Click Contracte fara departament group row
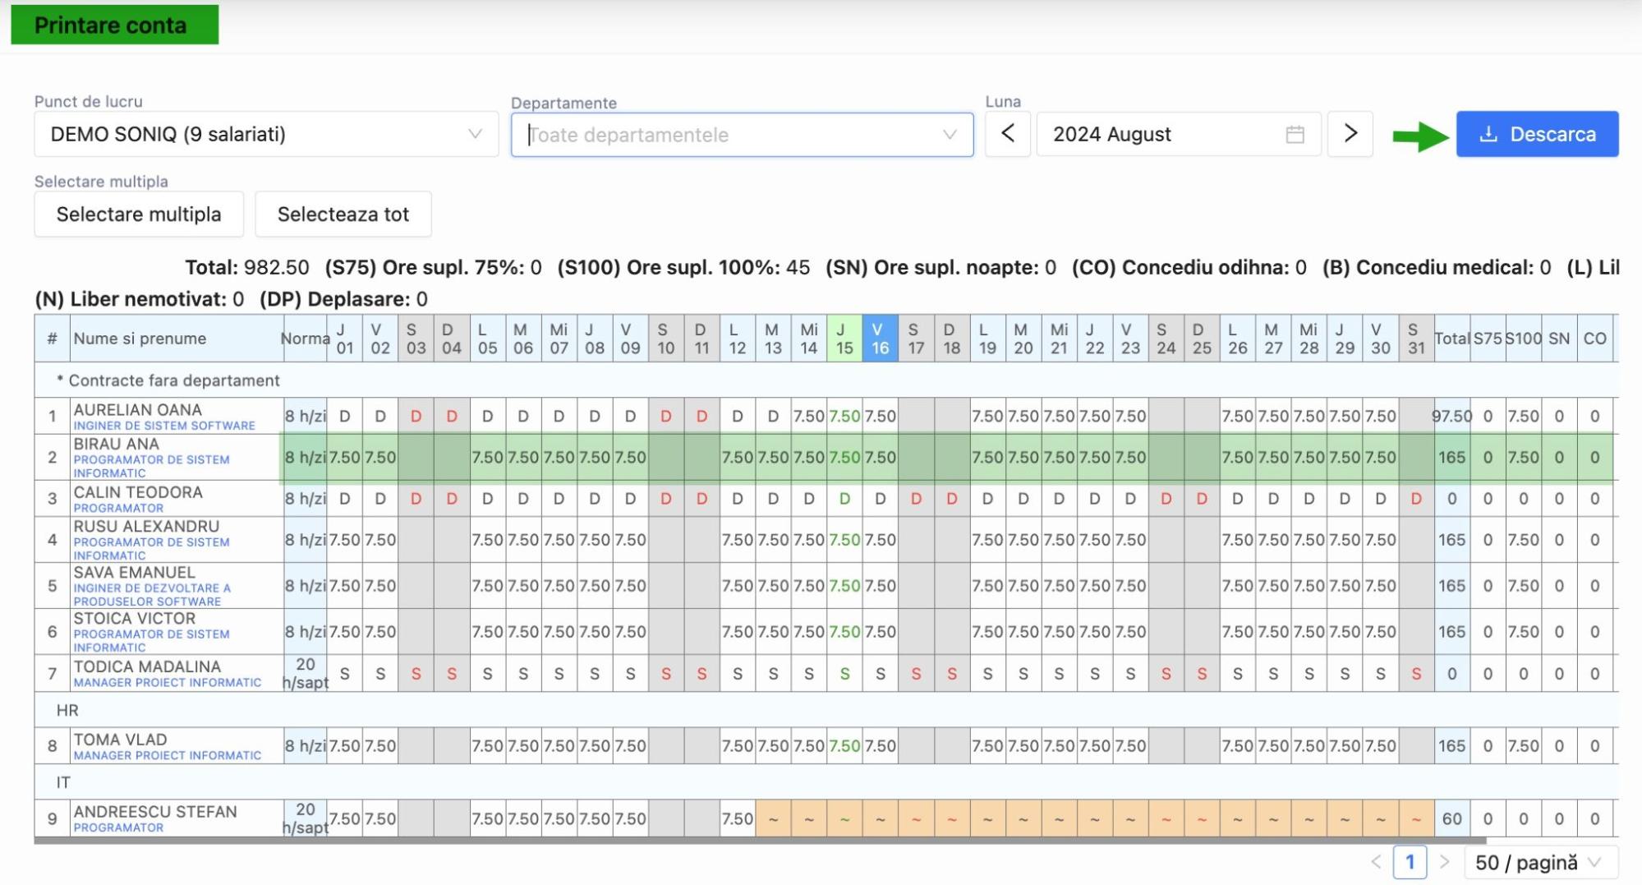The image size is (1642, 885). click(826, 380)
